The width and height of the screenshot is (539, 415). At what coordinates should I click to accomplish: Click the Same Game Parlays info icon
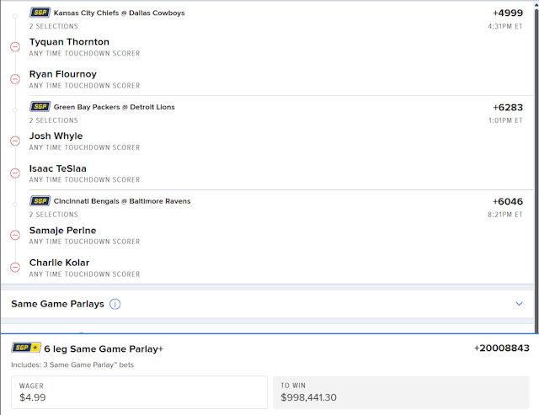pos(115,304)
